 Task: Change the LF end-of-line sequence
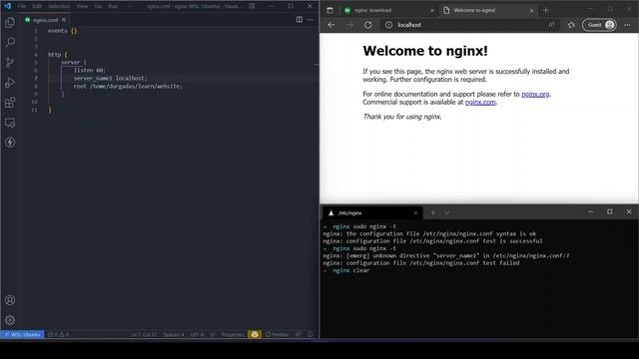click(213, 335)
